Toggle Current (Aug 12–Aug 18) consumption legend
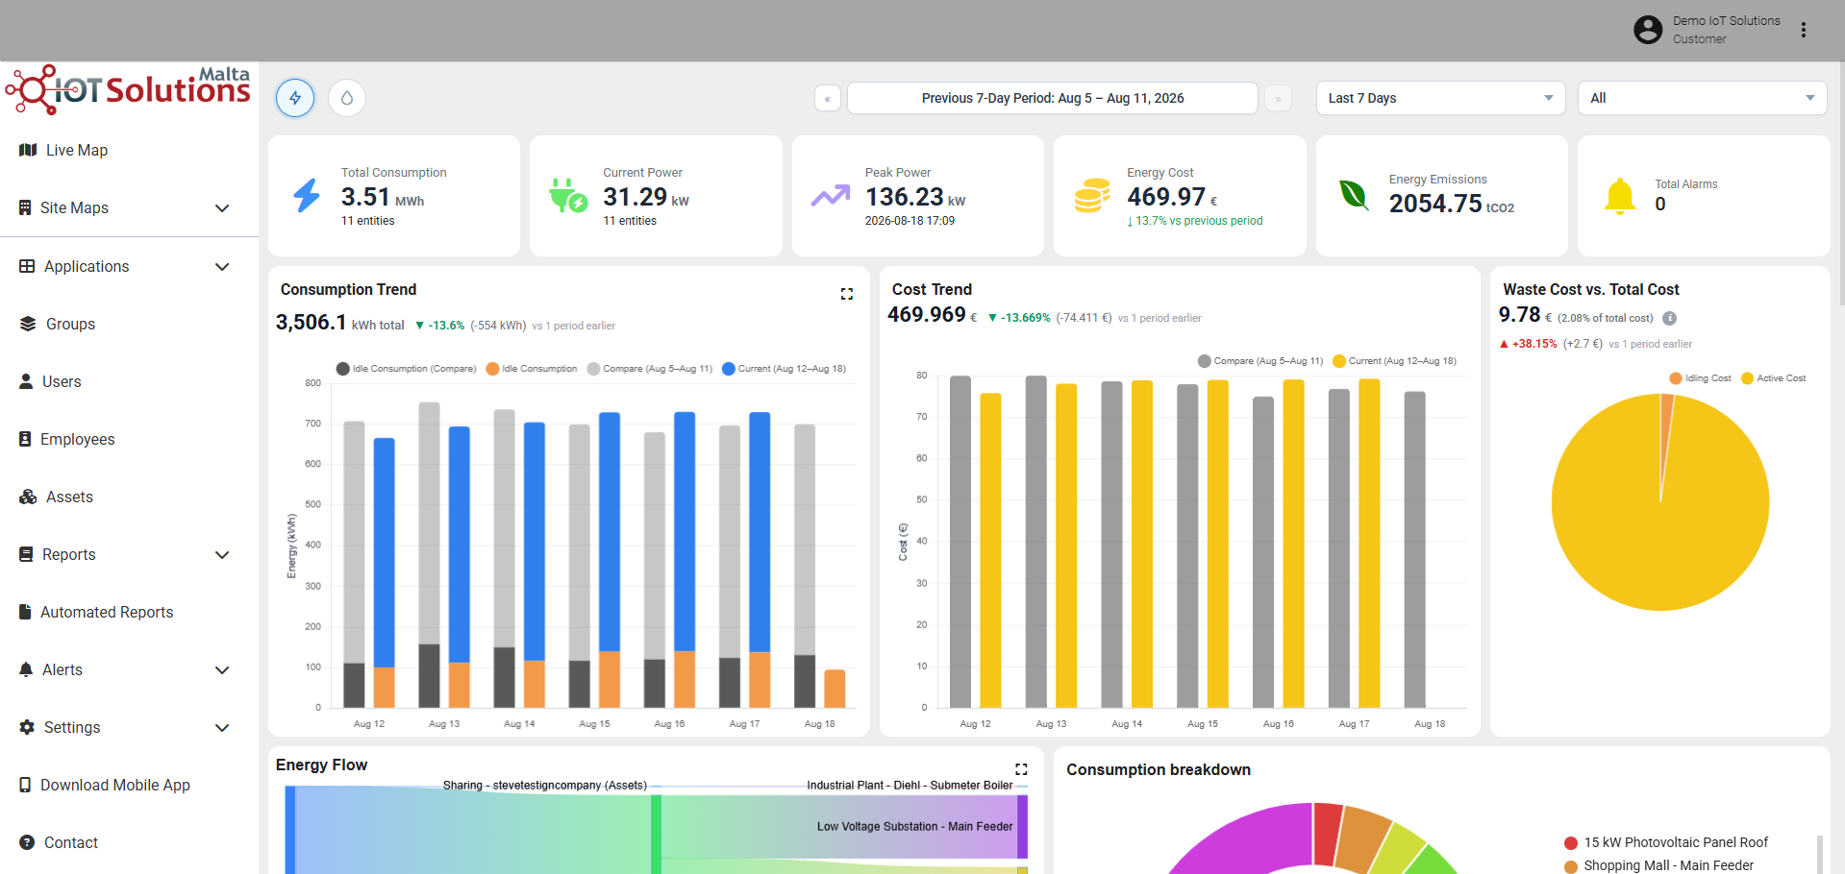 [784, 369]
